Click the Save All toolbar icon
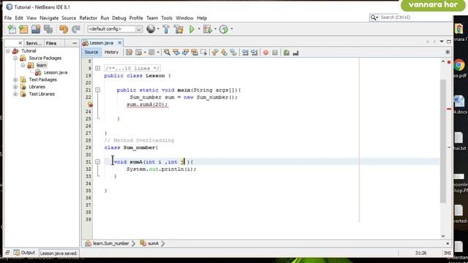The image size is (468, 263). click(48, 29)
